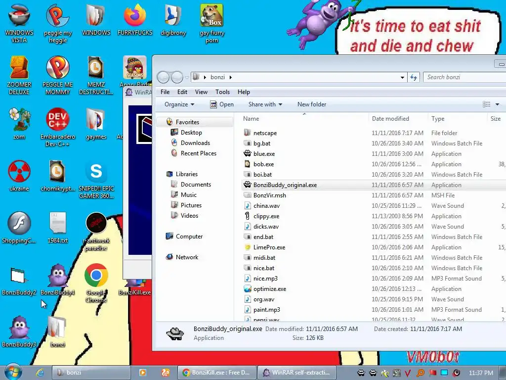Select the bonzi folder on desktop
506x380 pixels.
pyautogui.click(x=57, y=332)
